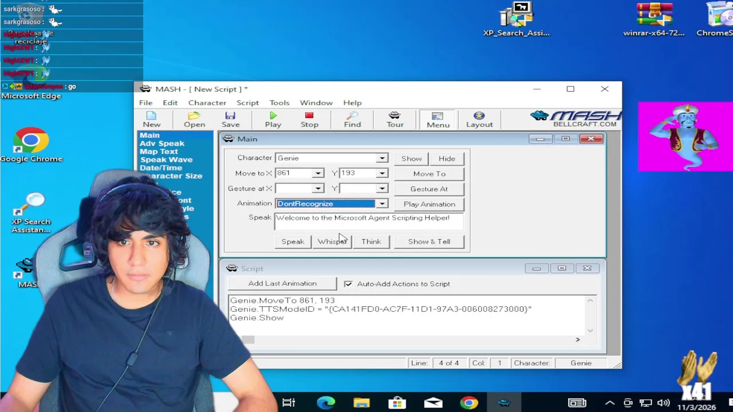Select Map Text in the side list
Screen dimensions: 733x412
159,152
